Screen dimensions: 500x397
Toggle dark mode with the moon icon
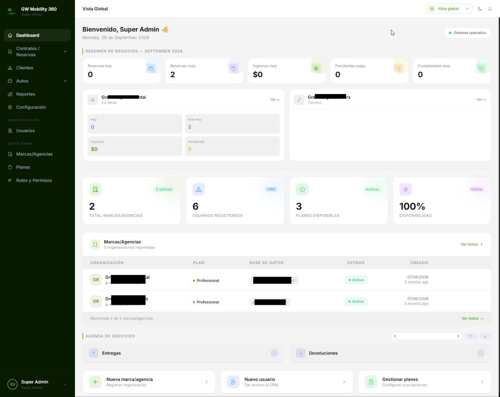point(480,9)
